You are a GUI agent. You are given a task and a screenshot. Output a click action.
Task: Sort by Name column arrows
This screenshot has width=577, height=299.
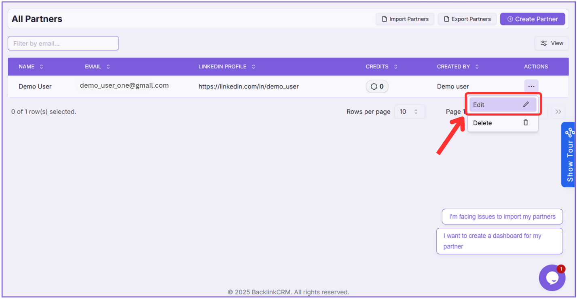[41, 67]
